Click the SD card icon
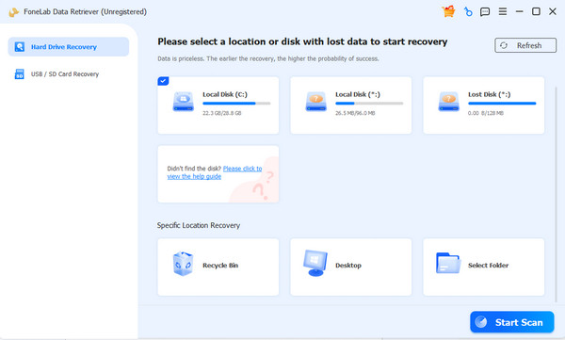The image size is (565, 340). pos(20,73)
